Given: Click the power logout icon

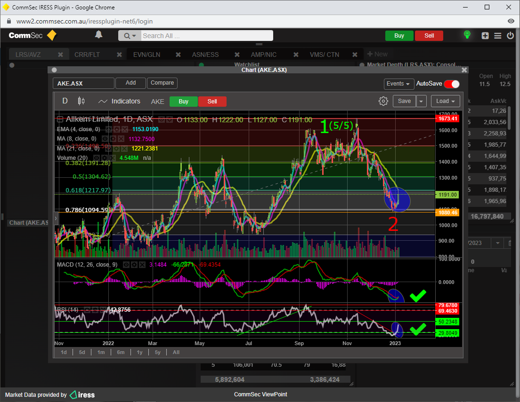Looking at the screenshot, I should pos(511,35).
